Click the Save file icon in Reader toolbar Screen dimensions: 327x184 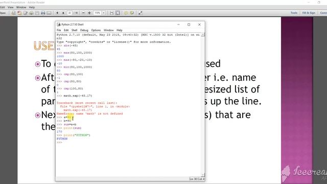pyautogui.click(x=37, y=13)
